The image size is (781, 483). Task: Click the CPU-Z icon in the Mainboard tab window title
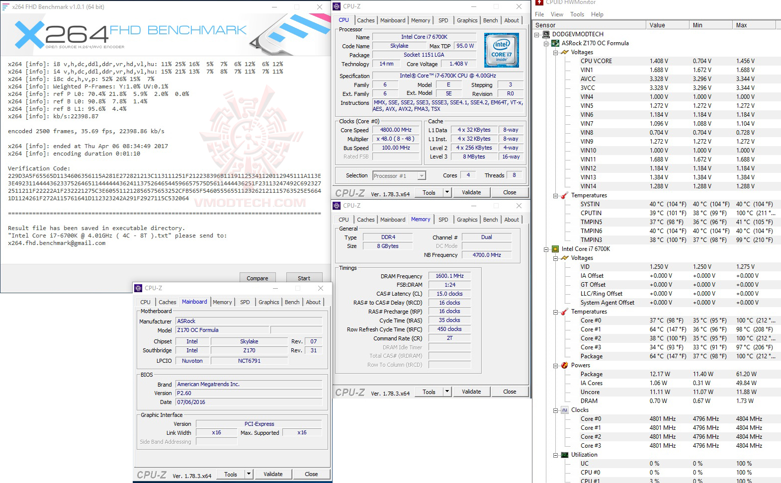(138, 288)
